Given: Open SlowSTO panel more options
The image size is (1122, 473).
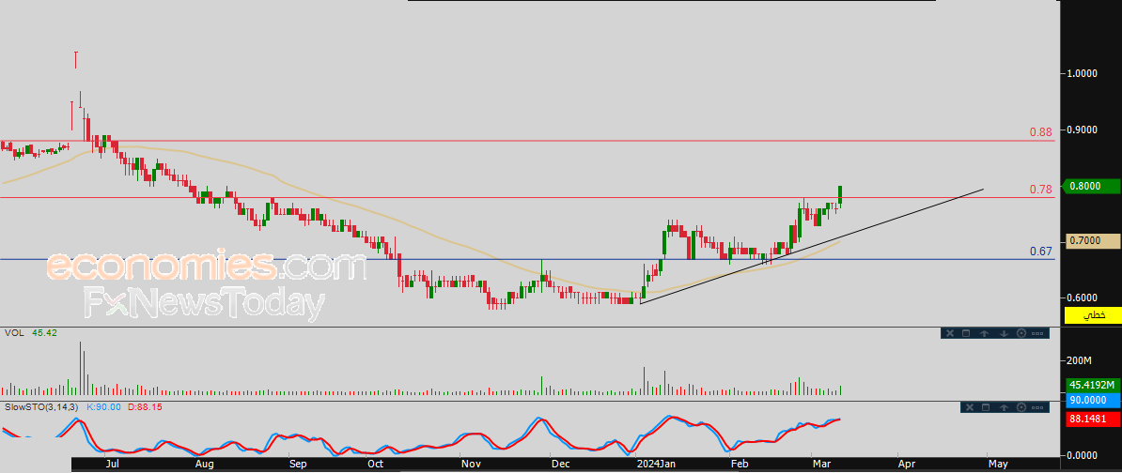Looking at the screenshot, I should [x=1037, y=407].
